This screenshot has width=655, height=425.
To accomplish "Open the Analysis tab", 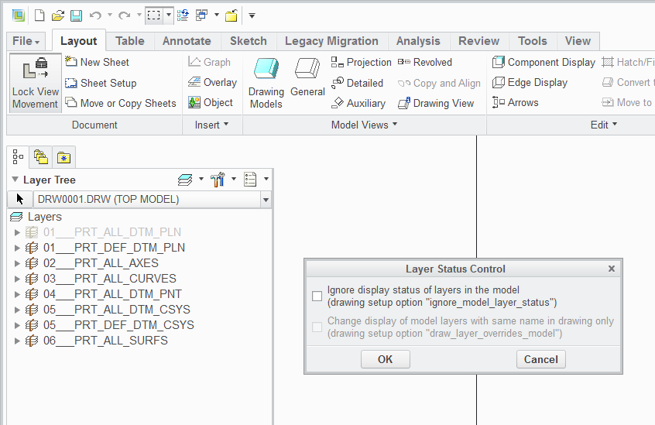I will tap(418, 41).
